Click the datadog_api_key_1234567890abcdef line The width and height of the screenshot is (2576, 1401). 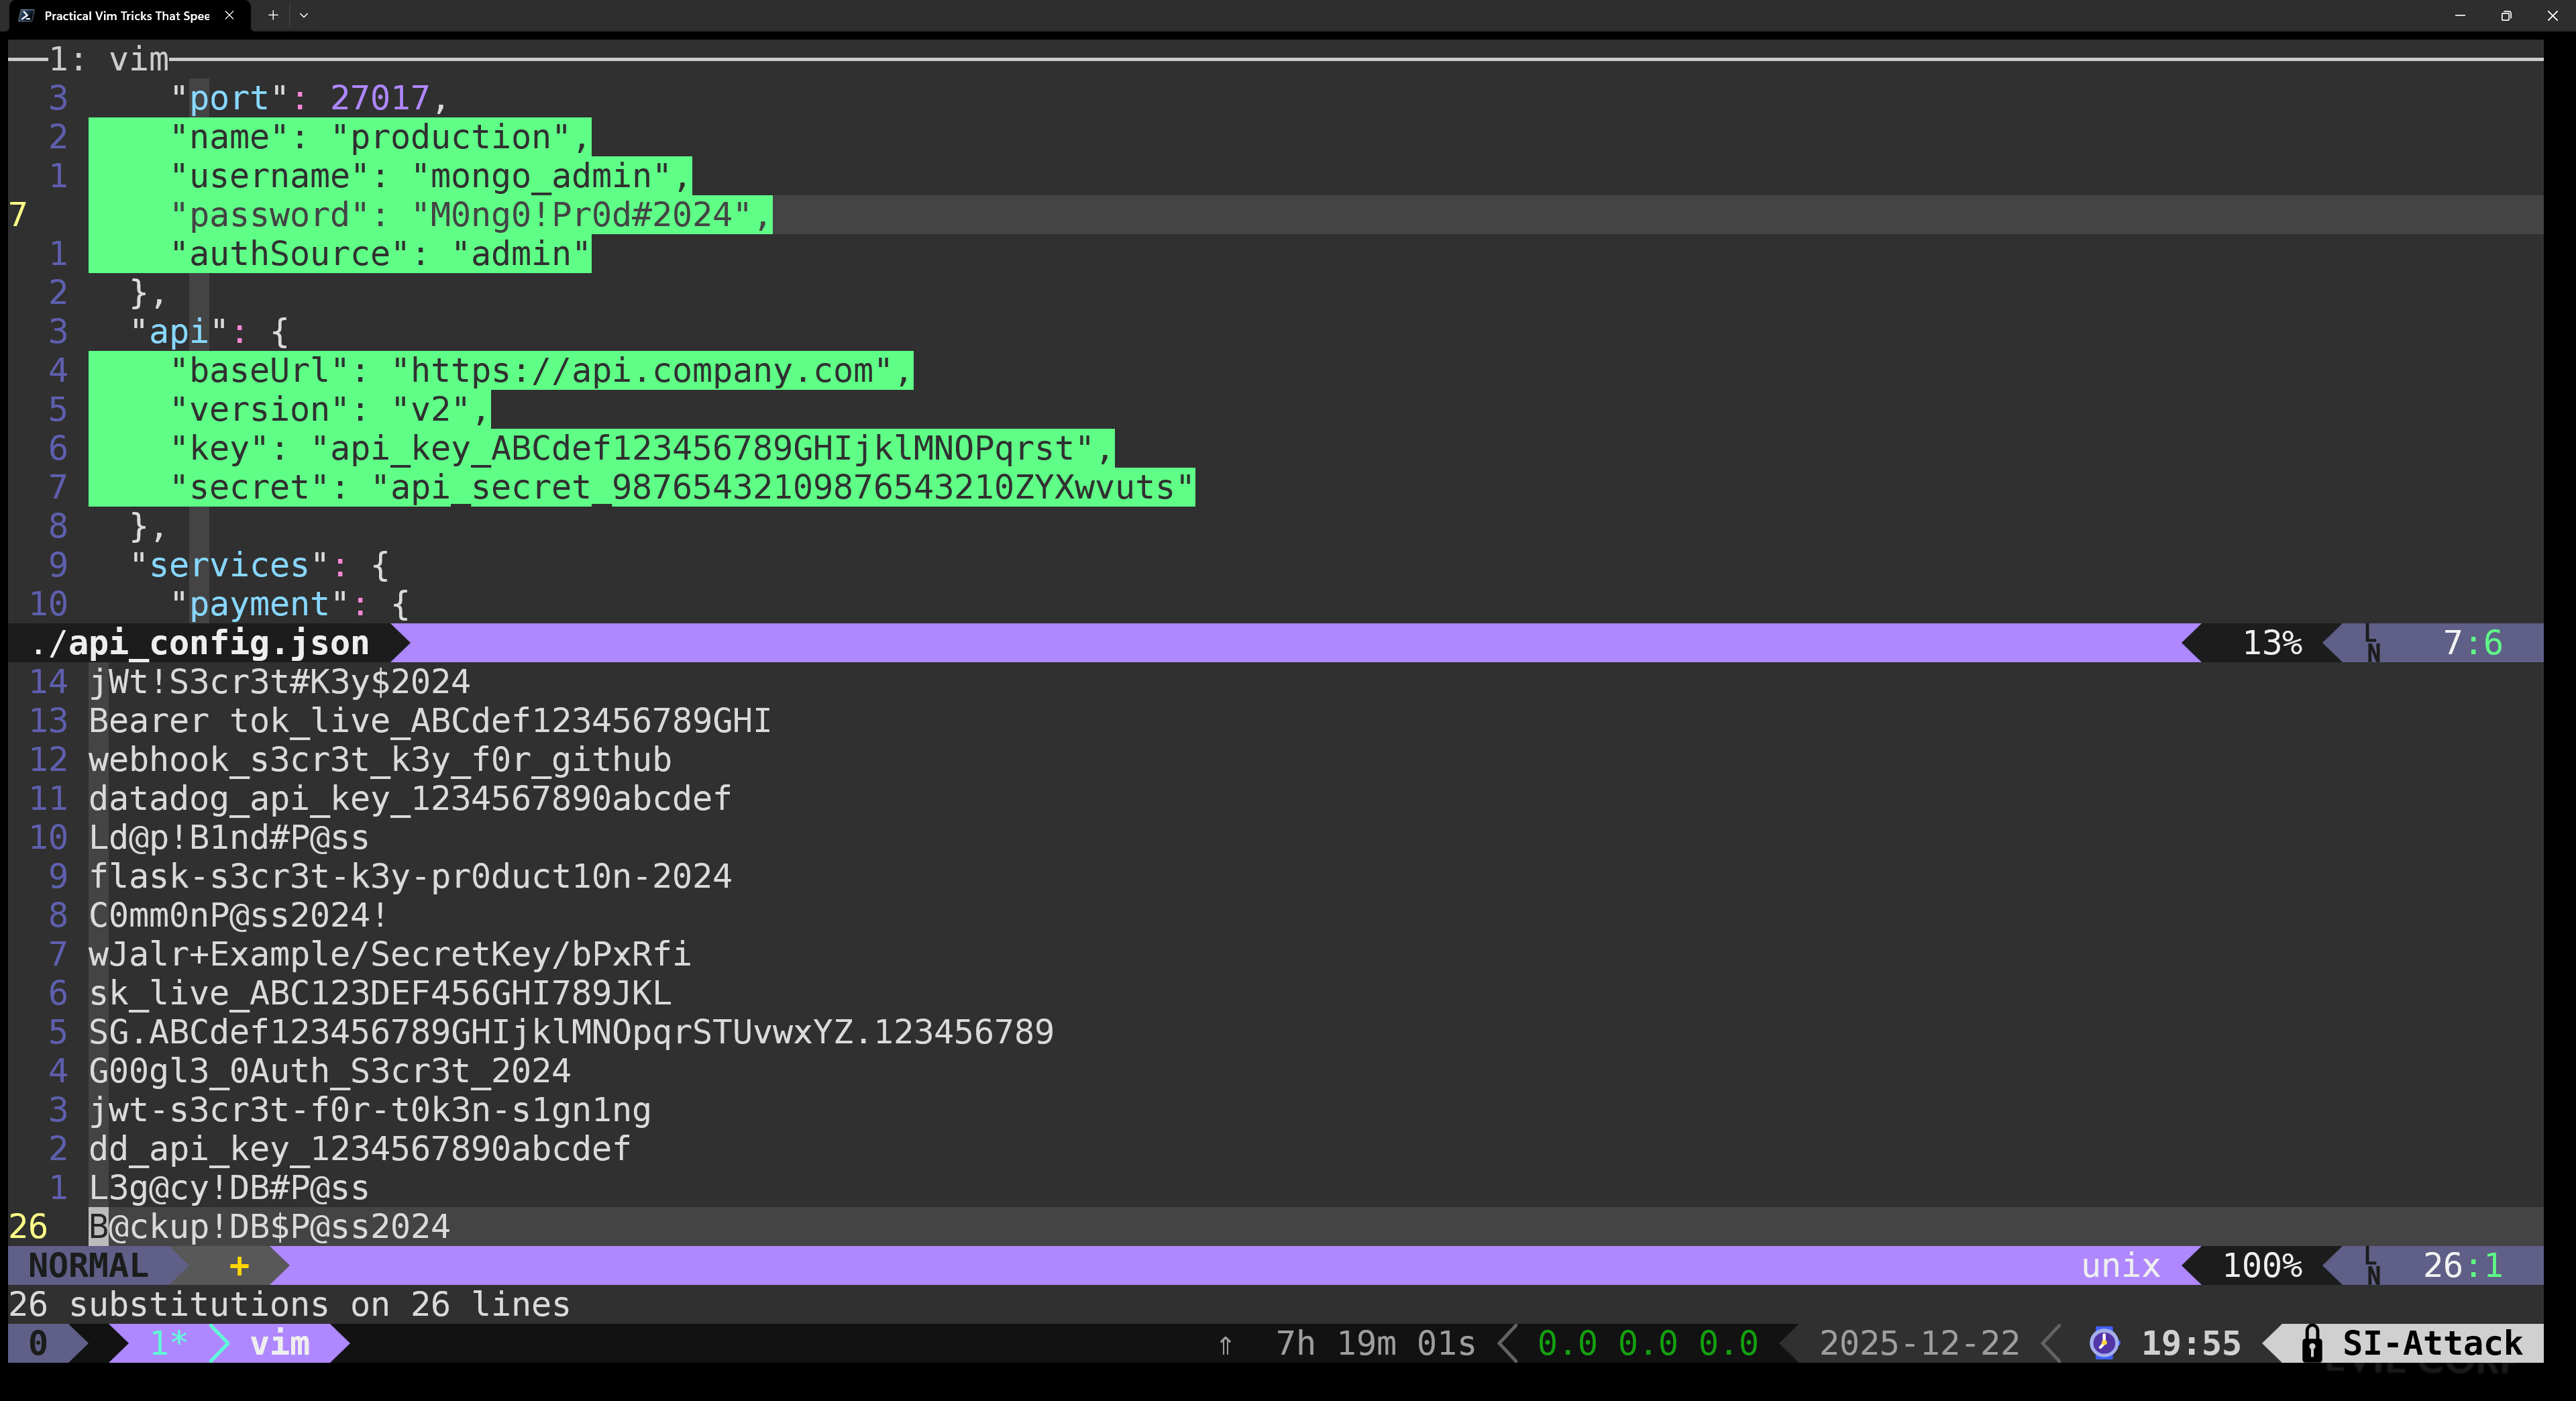coord(410,799)
